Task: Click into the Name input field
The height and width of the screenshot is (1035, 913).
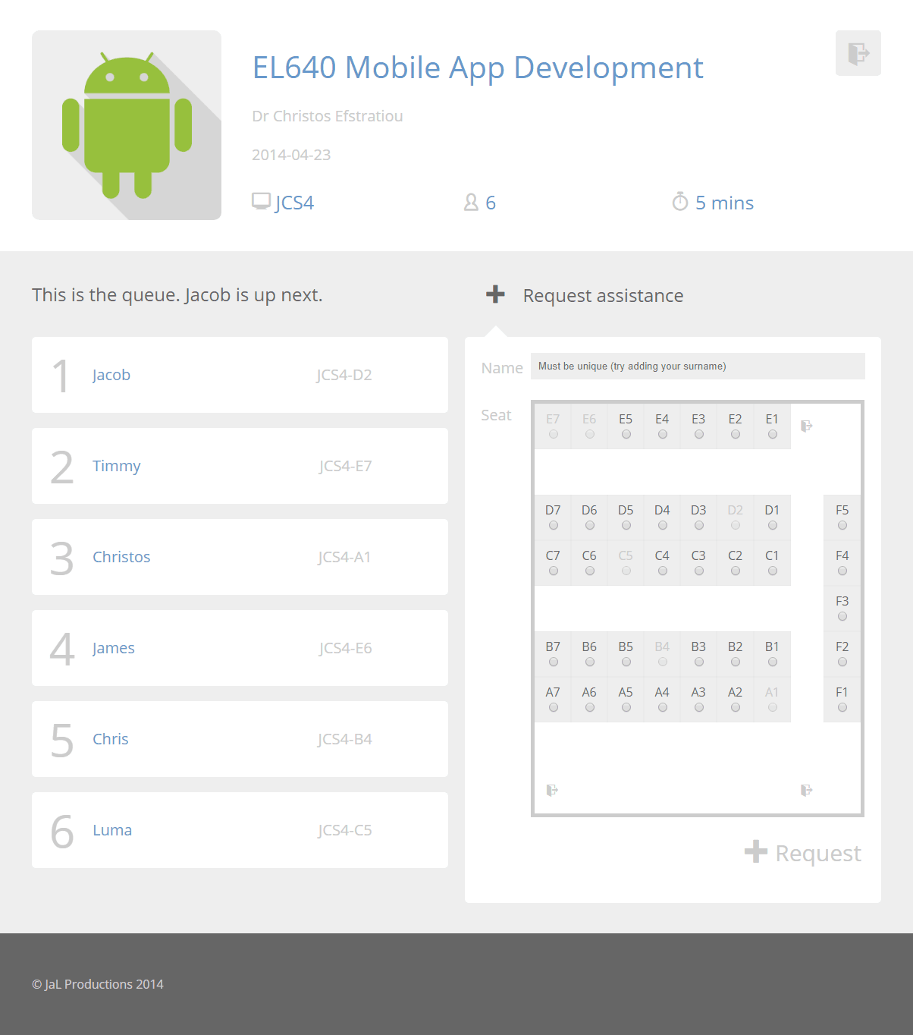Action: click(697, 366)
